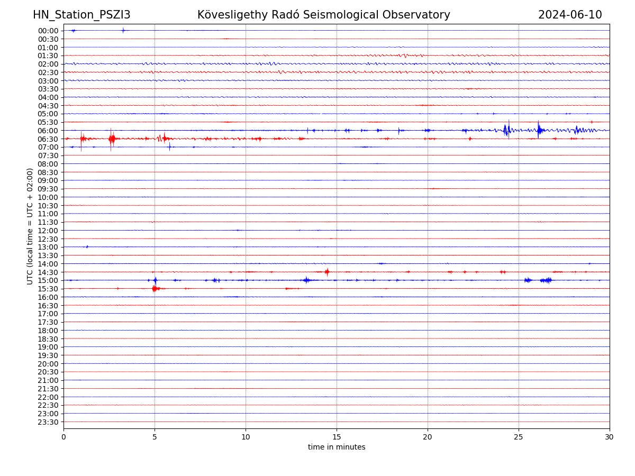Click the 5 tick on the x-axis
The width and height of the screenshot is (635, 476).
(155, 437)
